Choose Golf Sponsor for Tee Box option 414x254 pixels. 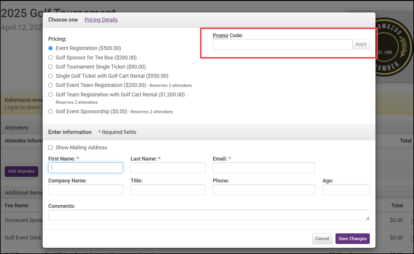51,58
